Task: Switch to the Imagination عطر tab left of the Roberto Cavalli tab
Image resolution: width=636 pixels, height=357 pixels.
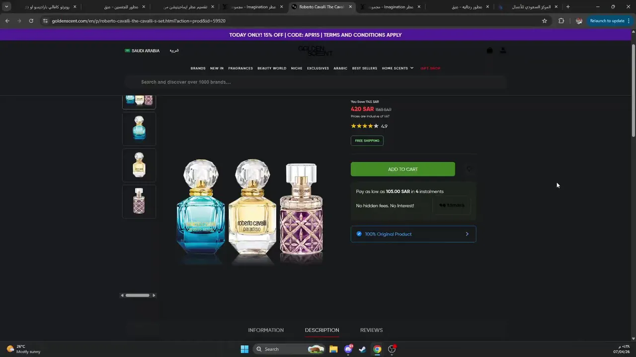Action: click(253, 7)
